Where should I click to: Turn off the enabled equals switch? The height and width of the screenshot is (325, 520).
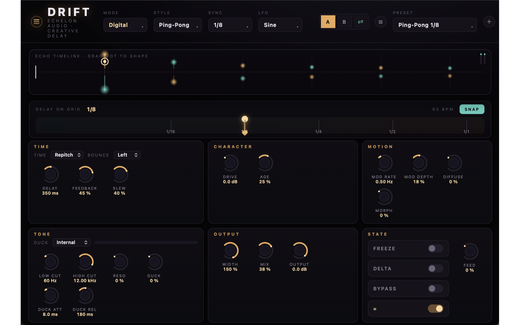435,309
